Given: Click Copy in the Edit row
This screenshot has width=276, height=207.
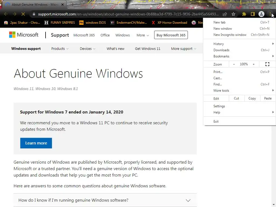Looking at the screenshot, I should click(252, 98).
